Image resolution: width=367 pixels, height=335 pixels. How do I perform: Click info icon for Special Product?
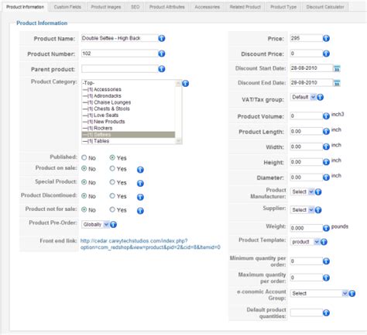tap(140, 183)
